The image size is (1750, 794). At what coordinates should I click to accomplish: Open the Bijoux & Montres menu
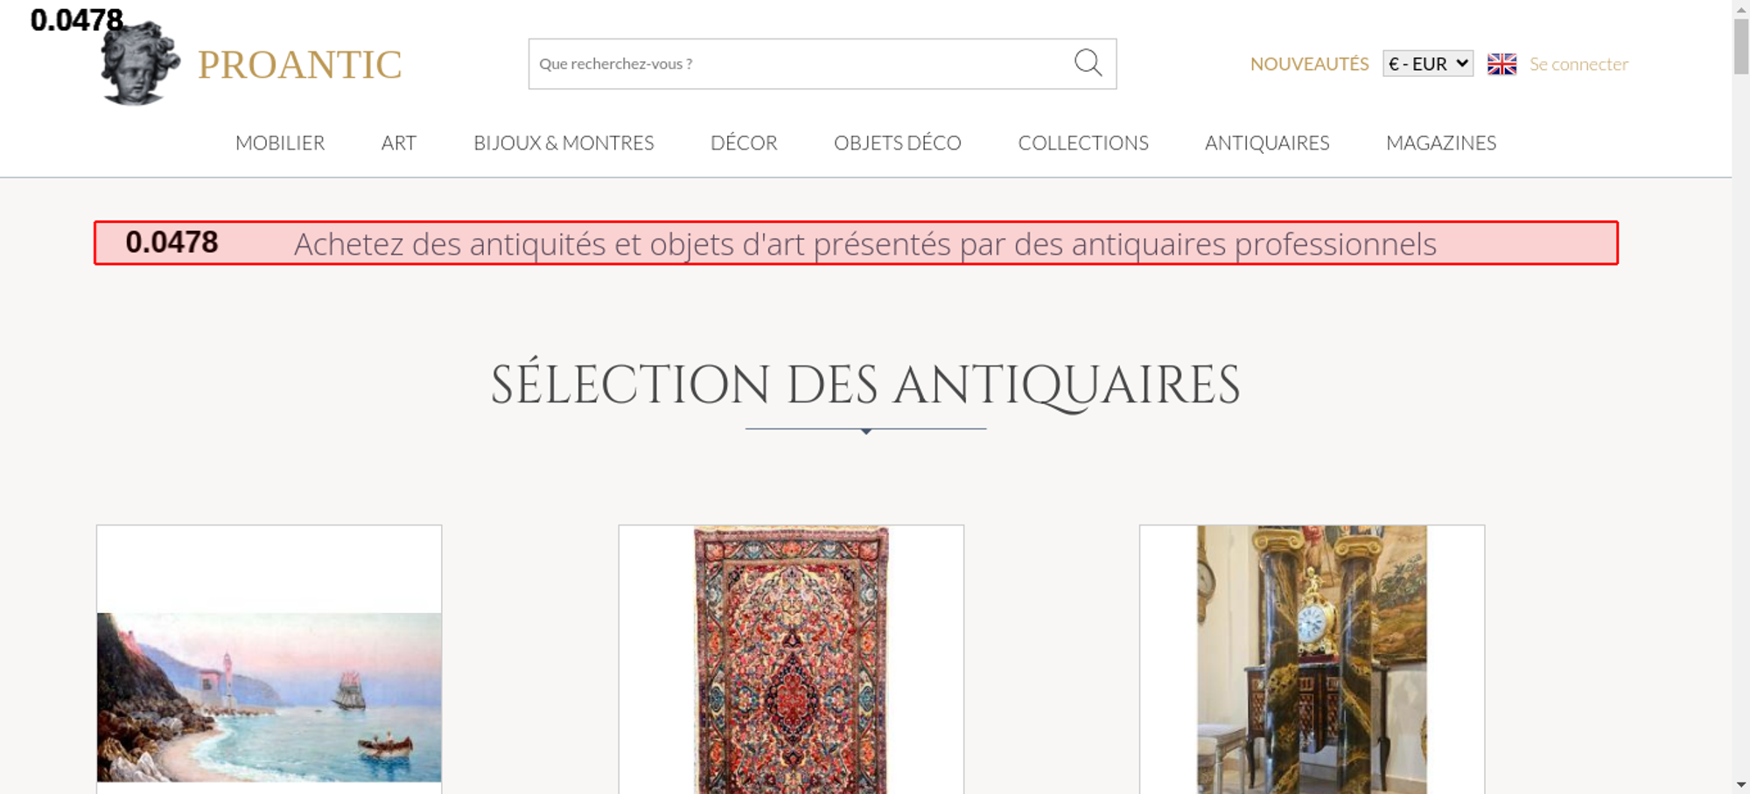click(563, 143)
